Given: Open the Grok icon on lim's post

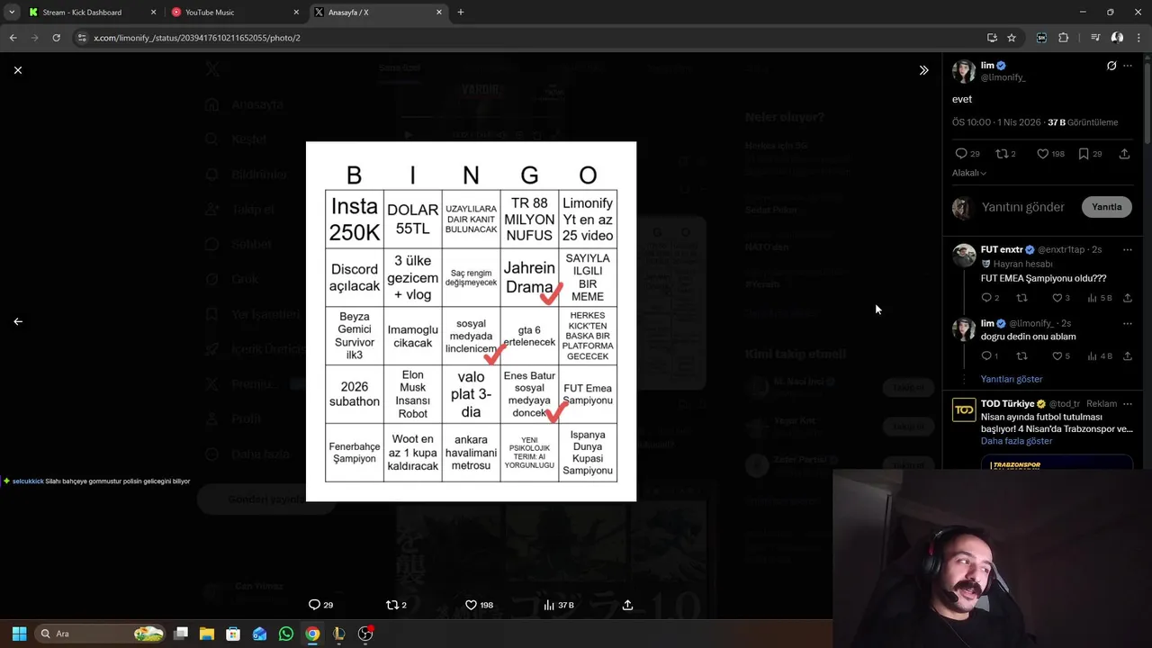Looking at the screenshot, I should pos(1111,66).
